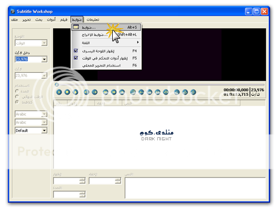Jump to the previous subtitle using the left arrow icon

pyautogui.click(x=87, y=92)
